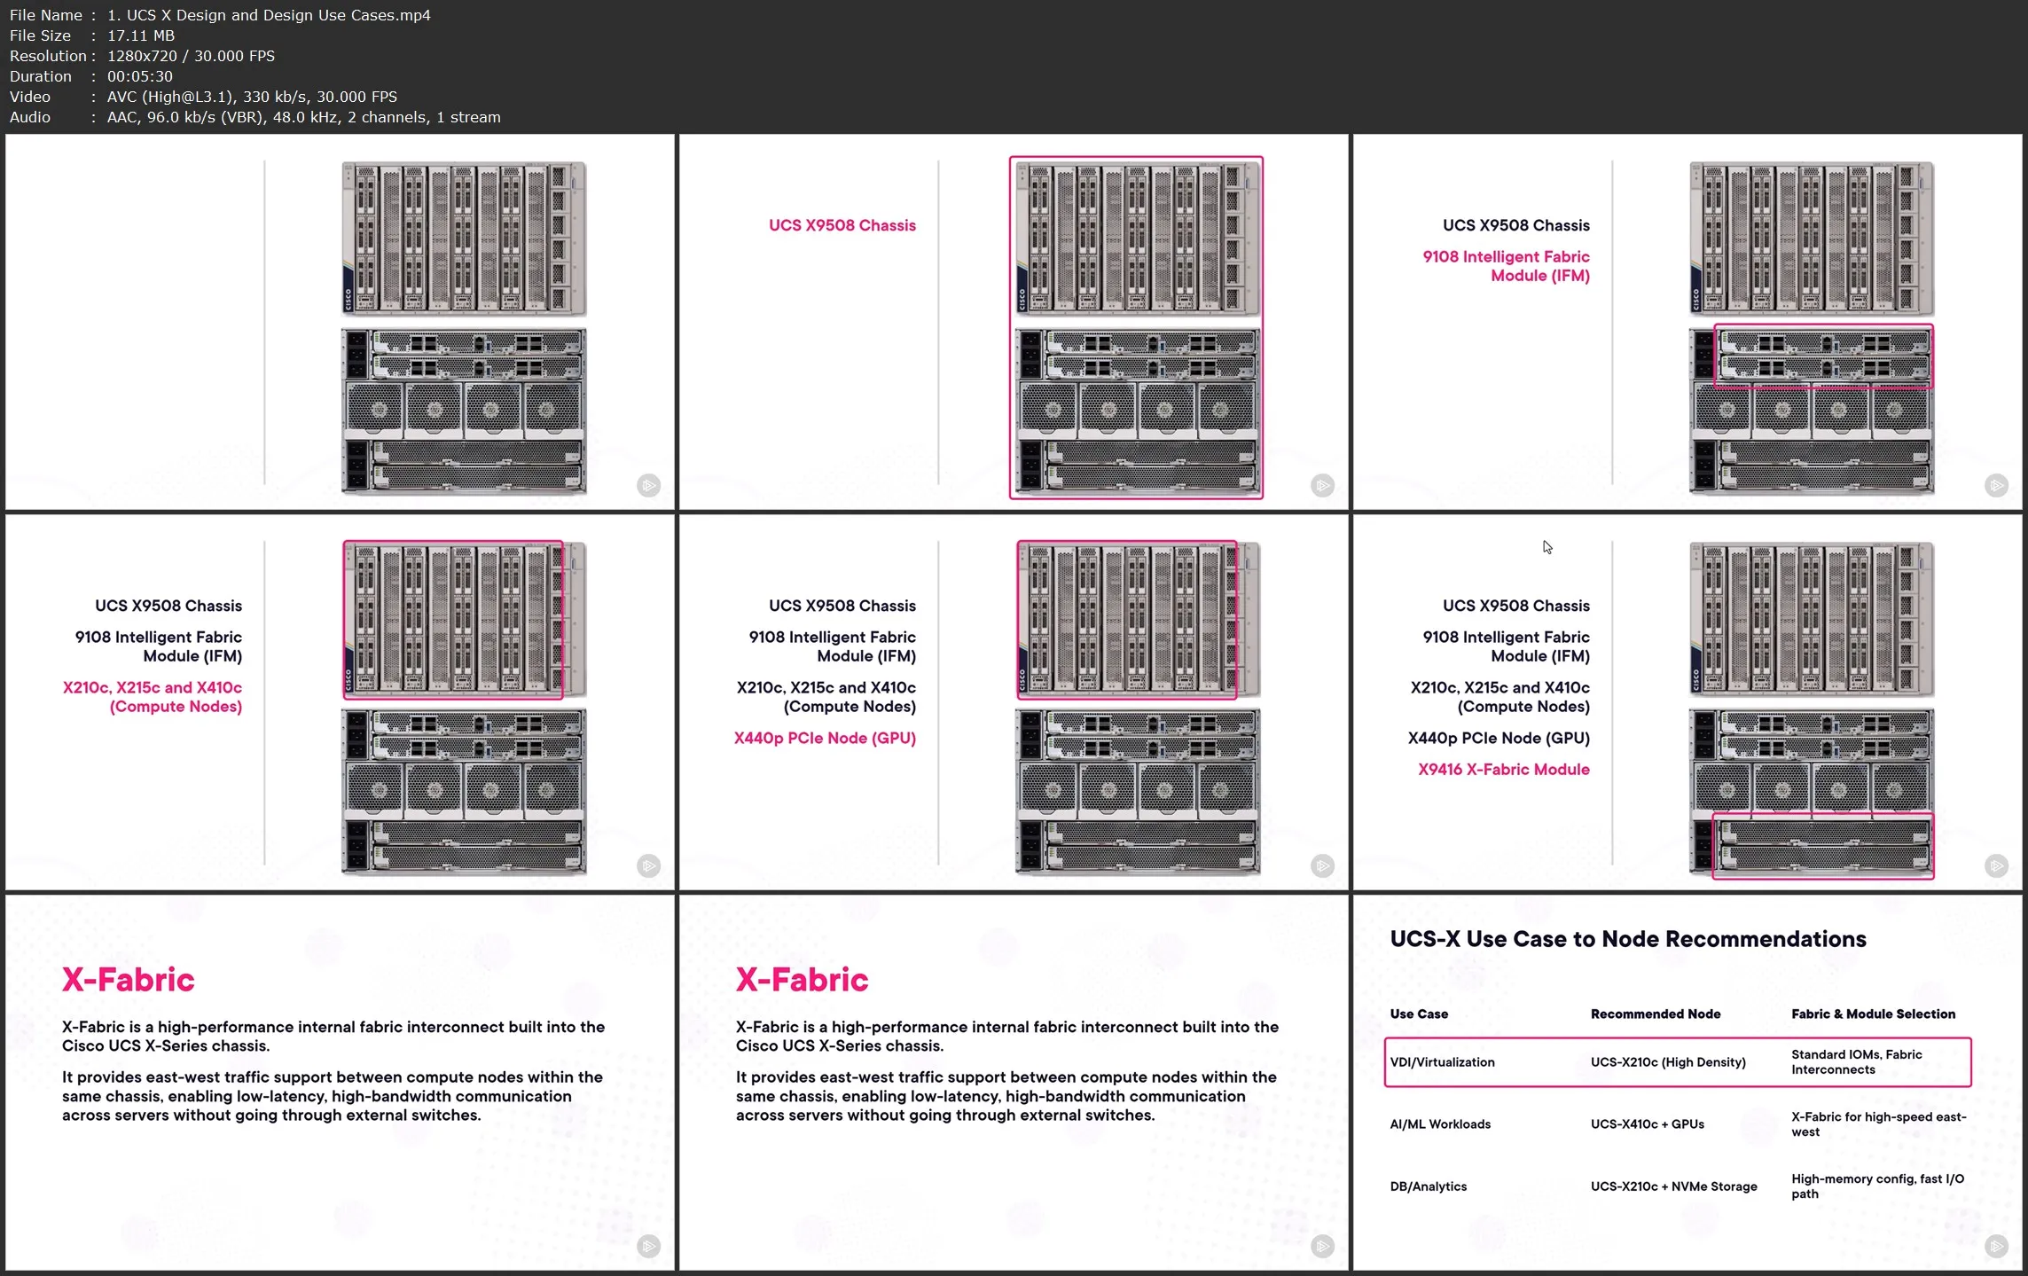Click the 'UCS-X410c + GPUs' table cell
Viewport: 2028px width, 1276px height.
pos(1647,1124)
